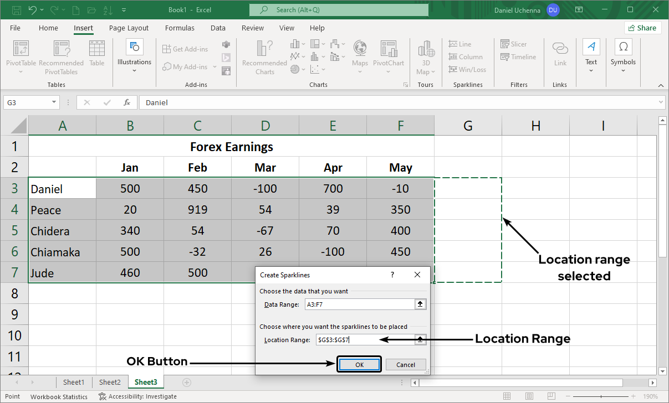Expand the Illustrations dropdown
The image size is (669, 403).
[134, 70]
